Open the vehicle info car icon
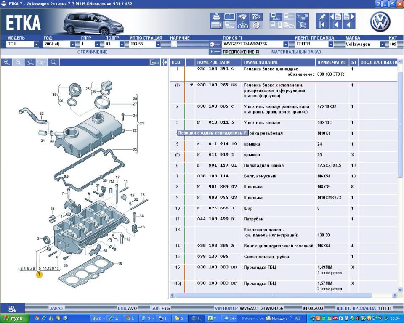 [242, 25]
